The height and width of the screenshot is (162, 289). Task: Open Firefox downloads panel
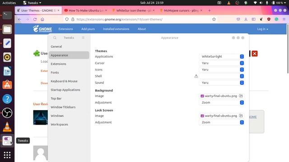(x=246, y=19)
